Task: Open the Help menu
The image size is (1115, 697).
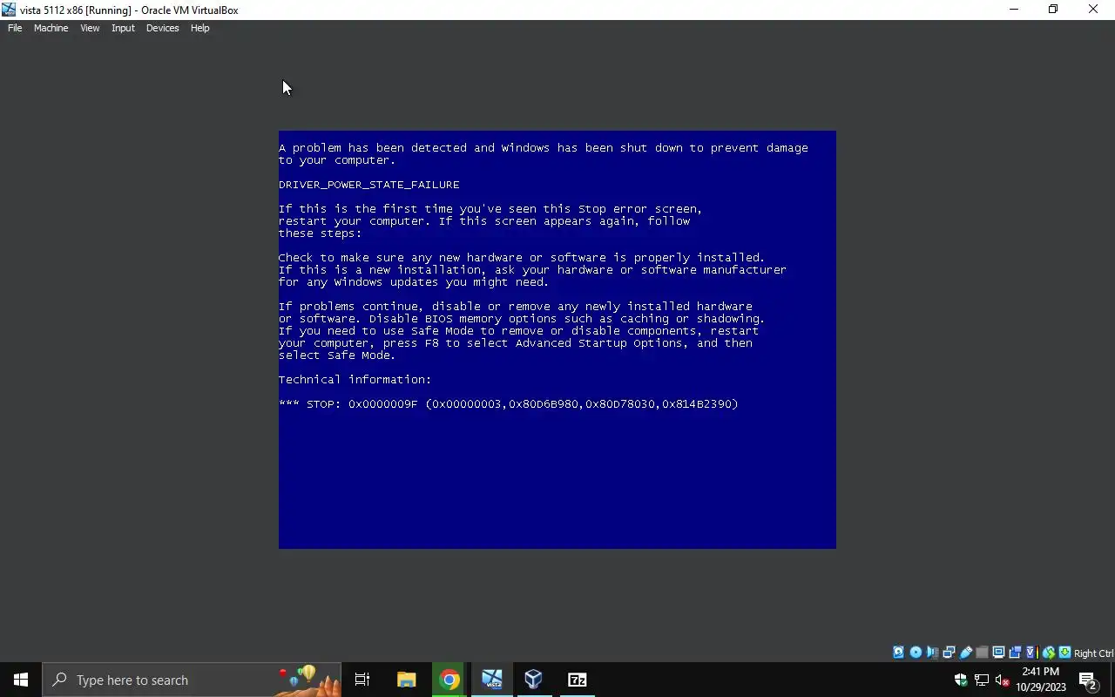Action: (x=199, y=28)
